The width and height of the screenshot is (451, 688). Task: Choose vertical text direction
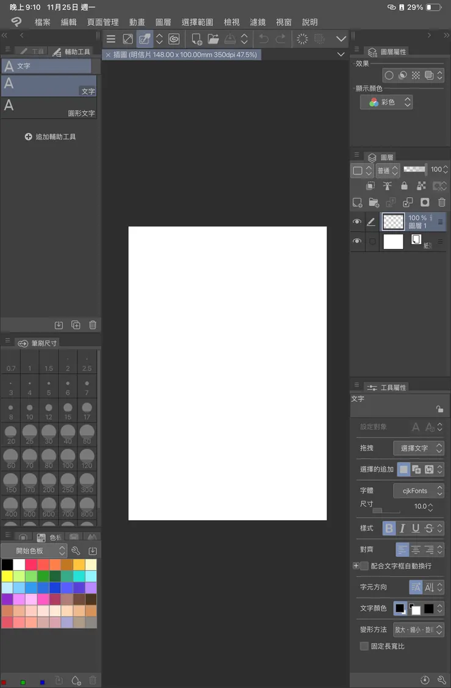(429, 587)
